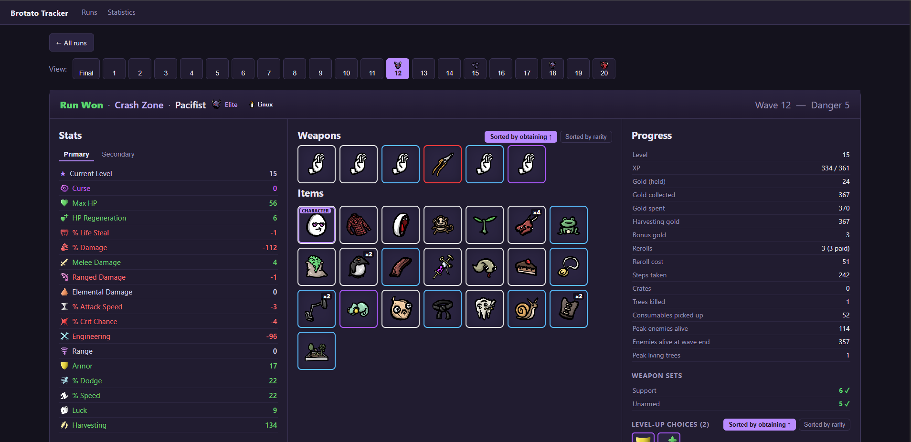This screenshot has width=911, height=442.
Task: Select the red item with x4 count
Action: [527, 225]
